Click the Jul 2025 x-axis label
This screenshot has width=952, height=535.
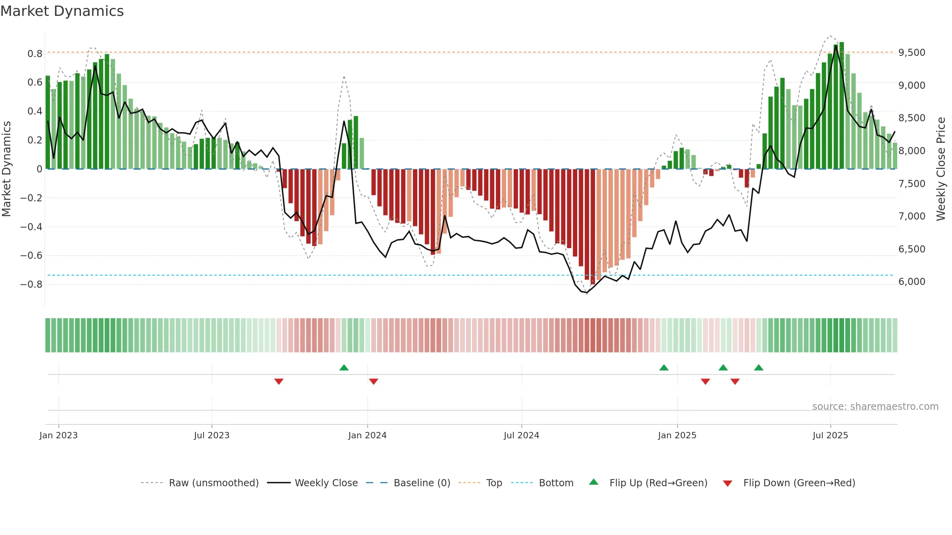point(831,435)
